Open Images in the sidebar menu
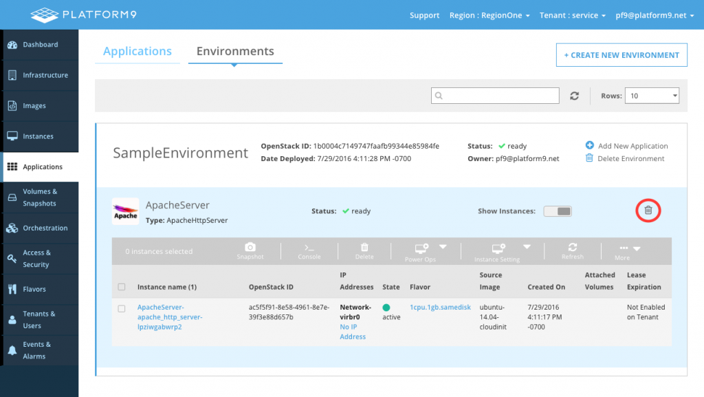The image size is (704, 397). (x=34, y=106)
